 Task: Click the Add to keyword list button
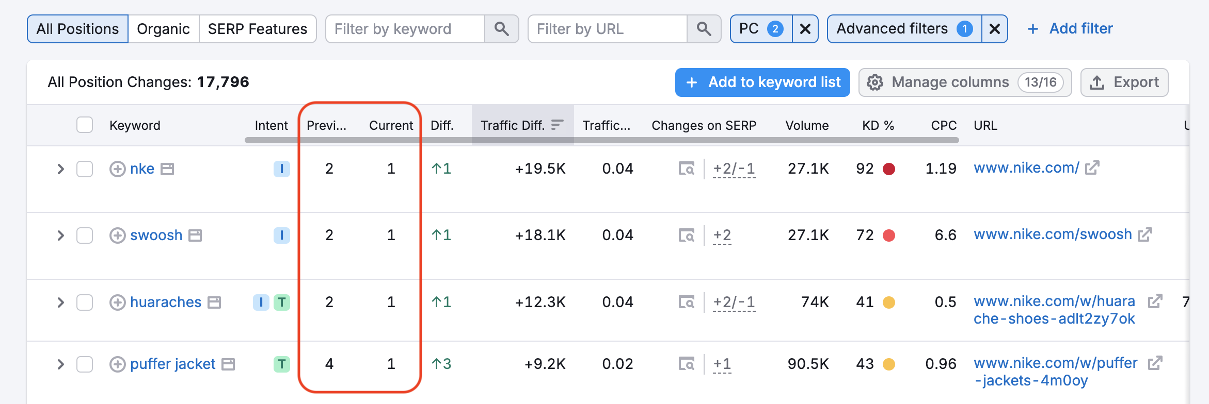point(762,82)
